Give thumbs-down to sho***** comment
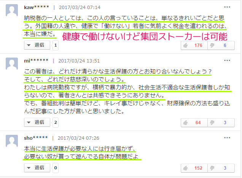The width and height of the screenshot is (242, 178). click(x=212, y=168)
